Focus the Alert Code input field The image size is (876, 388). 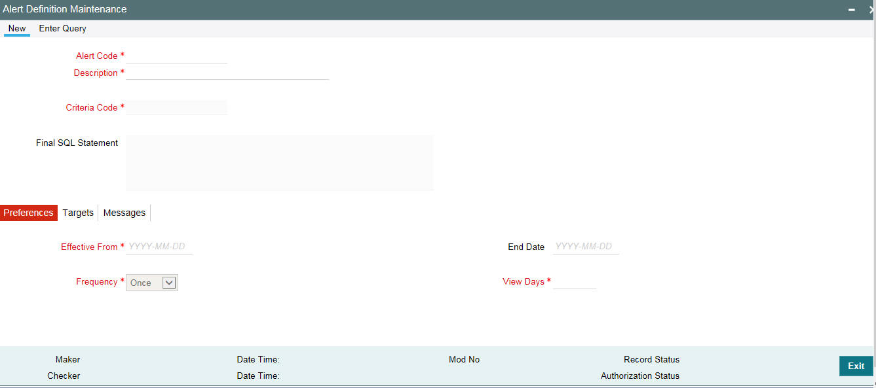coord(176,56)
